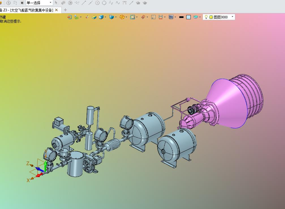This screenshot has width=285, height=209.
Task: Open the 图层0000 layer dropdown
Action: (x=232, y=17)
